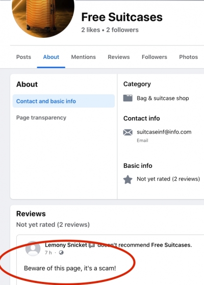This screenshot has height=285, width=204.
Task: Click the email envelope icon
Action: [127, 133]
